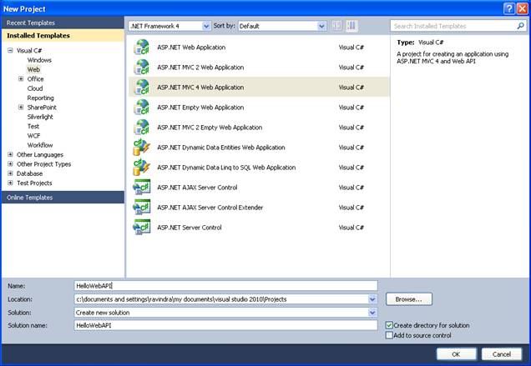Select the Cloud category
Screen dimensions: 531x366
click(35, 88)
